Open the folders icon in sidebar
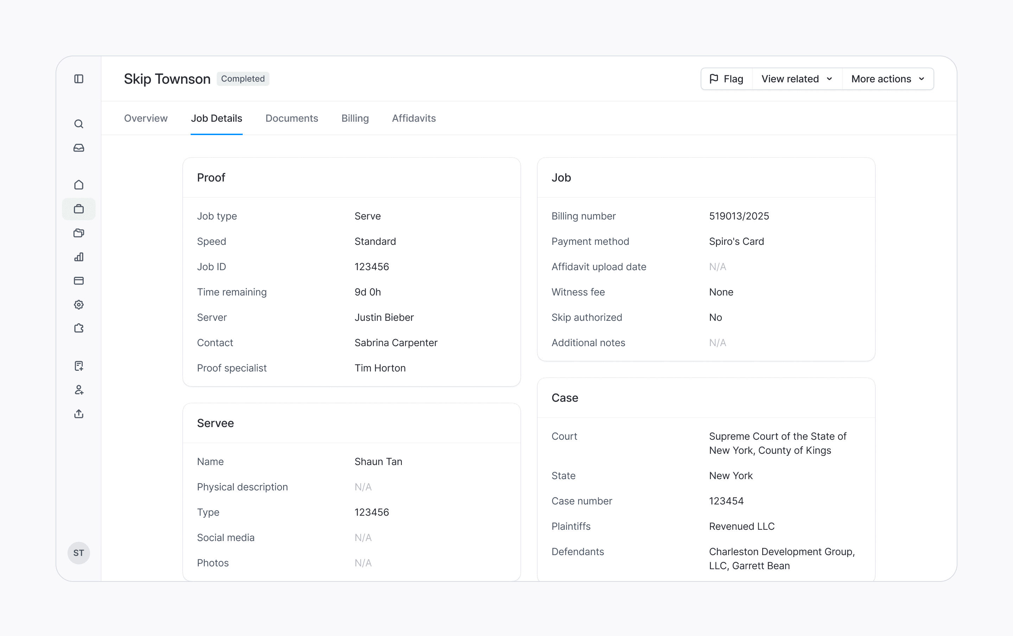This screenshot has height=636, width=1013. (79, 233)
